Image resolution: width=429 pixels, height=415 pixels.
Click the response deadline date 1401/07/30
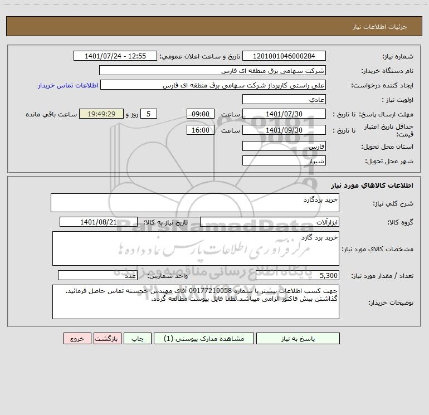tap(284, 114)
